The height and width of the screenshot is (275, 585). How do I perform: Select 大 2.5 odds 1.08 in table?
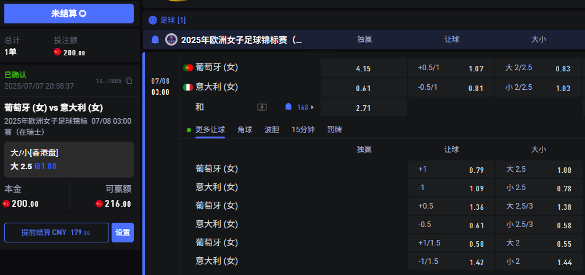point(538,170)
